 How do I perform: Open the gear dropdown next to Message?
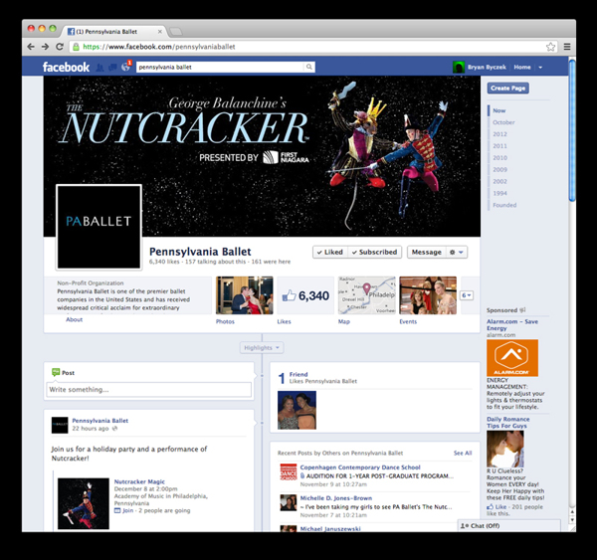(456, 252)
